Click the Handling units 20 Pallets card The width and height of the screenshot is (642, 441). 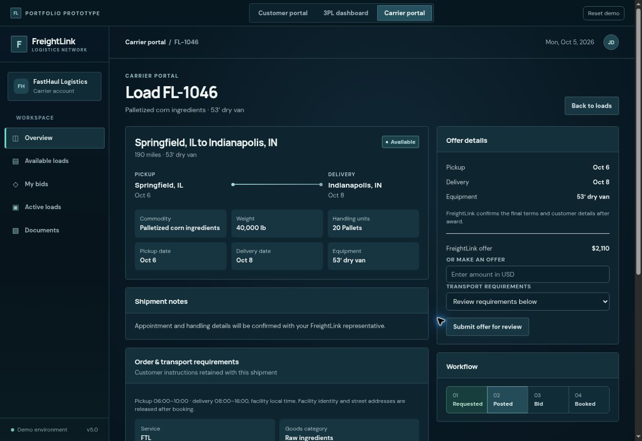(x=373, y=223)
